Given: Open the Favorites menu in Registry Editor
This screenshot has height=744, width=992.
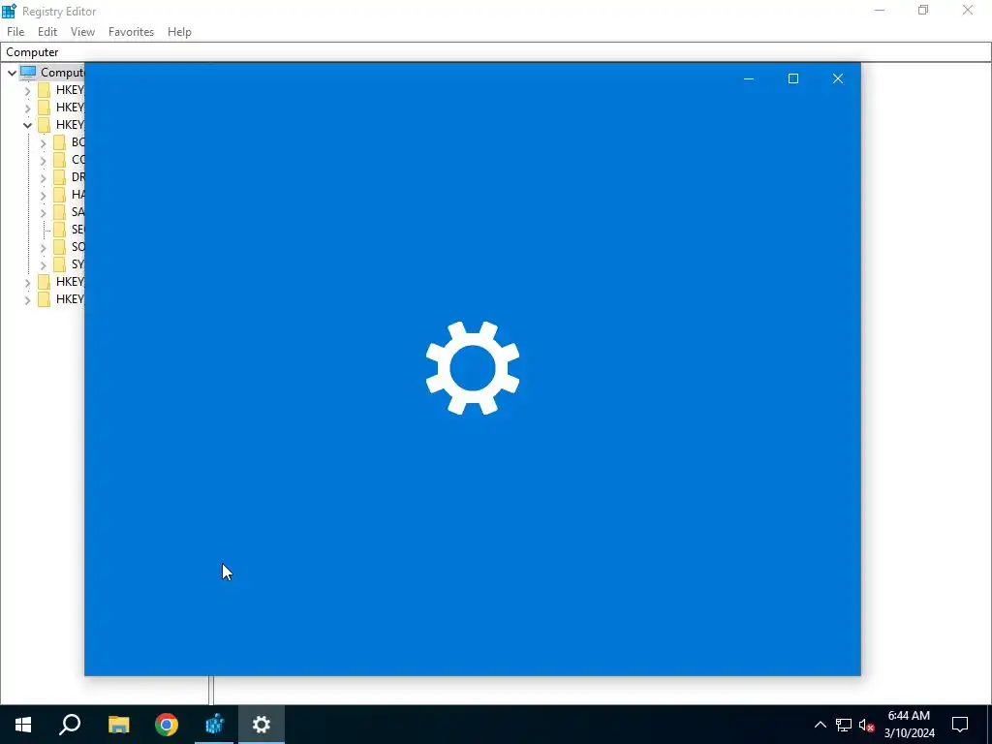Looking at the screenshot, I should click(131, 32).
